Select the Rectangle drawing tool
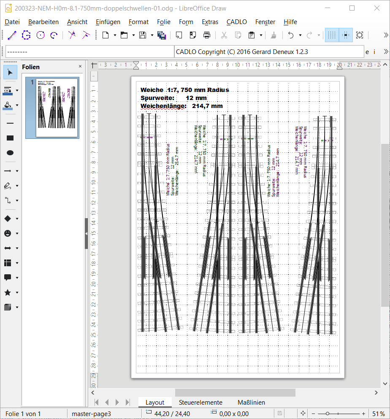Screen dimensions: 390x419 point(10,138)
